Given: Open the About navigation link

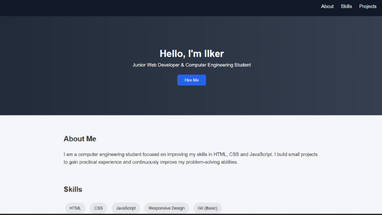Looking at the screenshot, I should (327, 7).
